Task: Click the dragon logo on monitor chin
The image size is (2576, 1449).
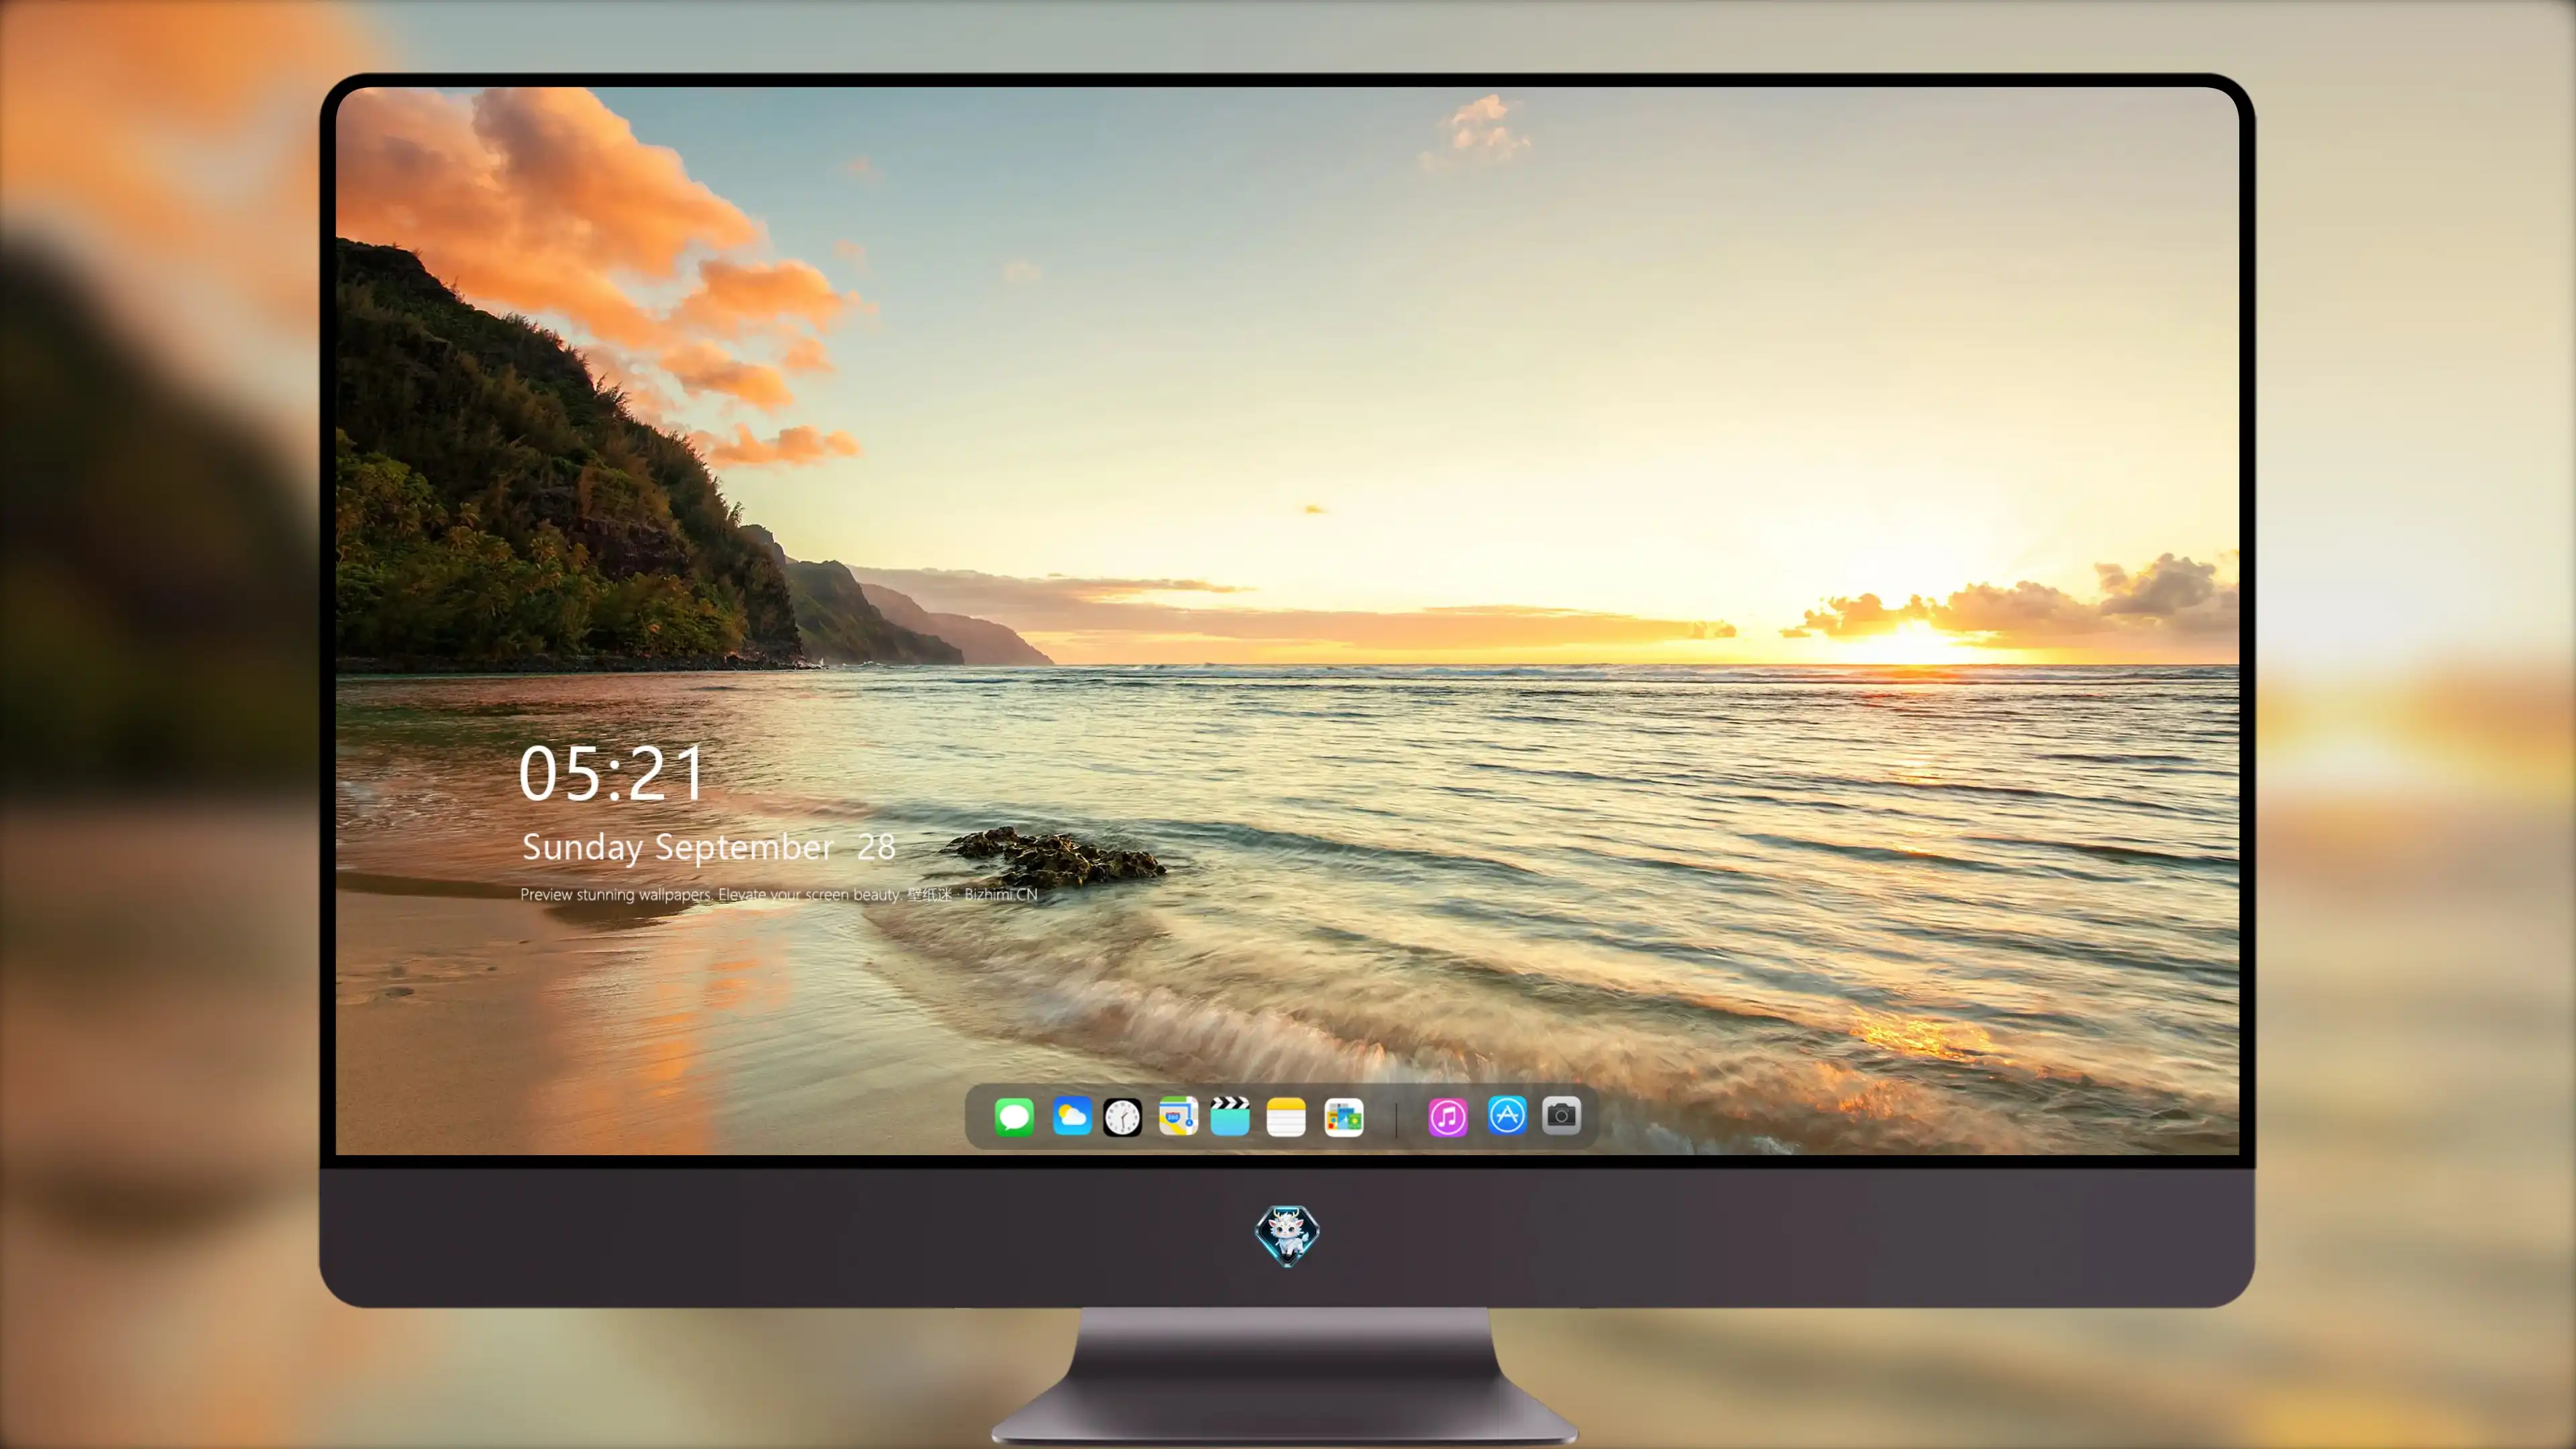Action: (x=1287, y=1236)
